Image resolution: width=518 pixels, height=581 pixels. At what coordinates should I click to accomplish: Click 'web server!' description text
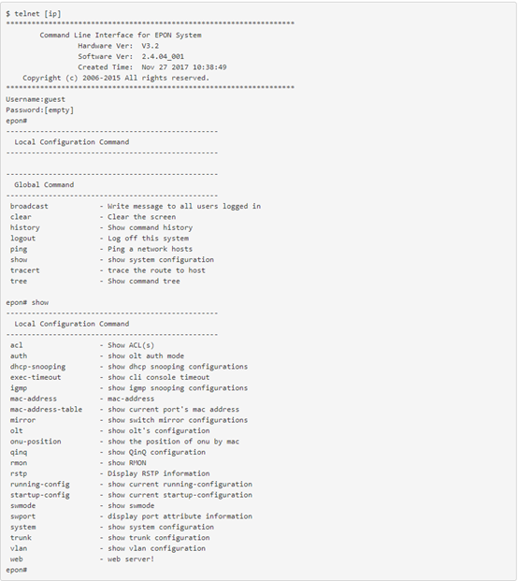tap(131, 559)
